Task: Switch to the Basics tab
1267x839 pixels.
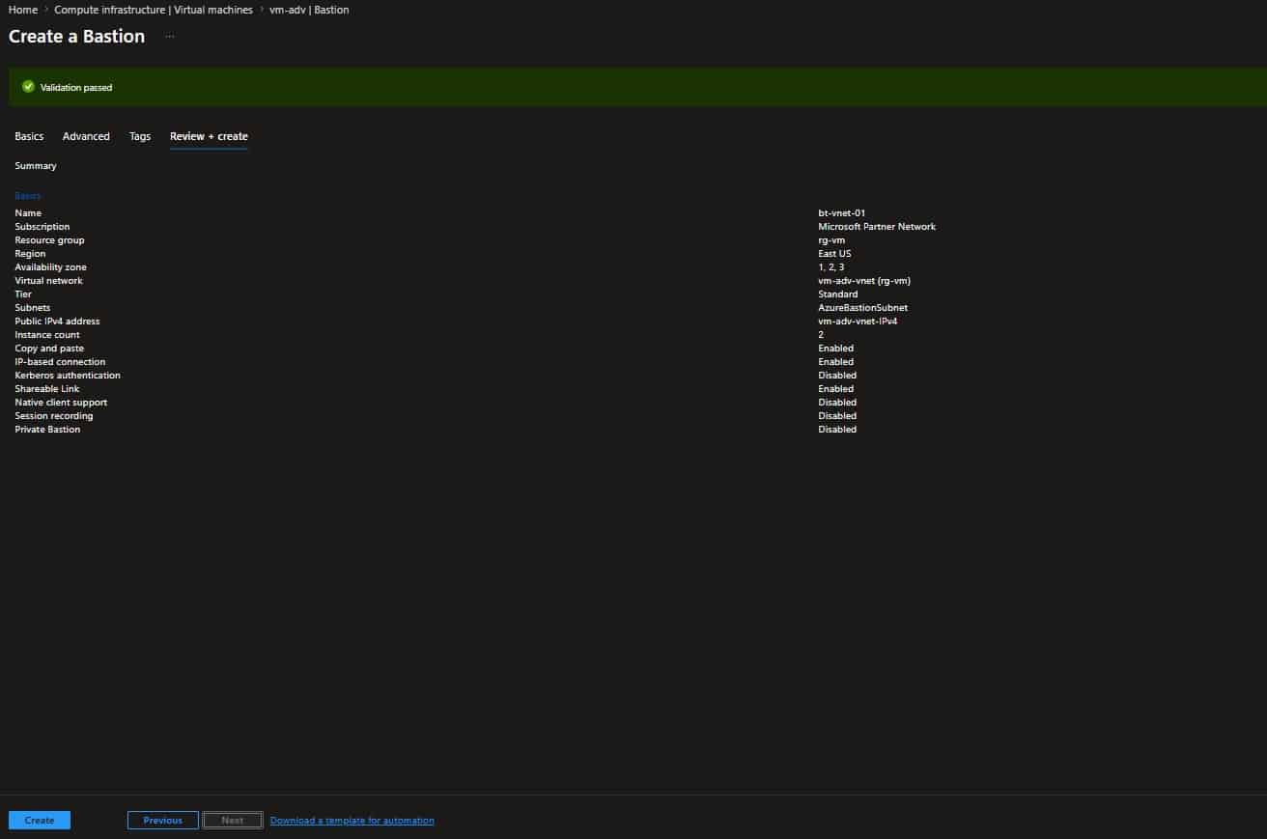Action: 29,136
